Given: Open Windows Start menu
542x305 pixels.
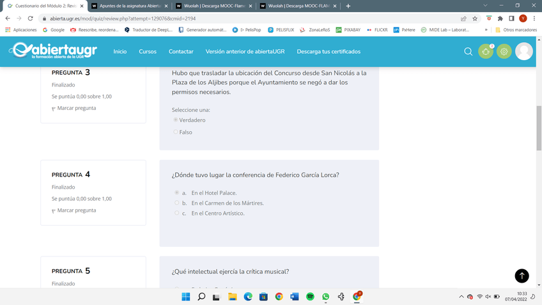Looking at the screenshot, I should pyautogui.click(x=185, y=296).
